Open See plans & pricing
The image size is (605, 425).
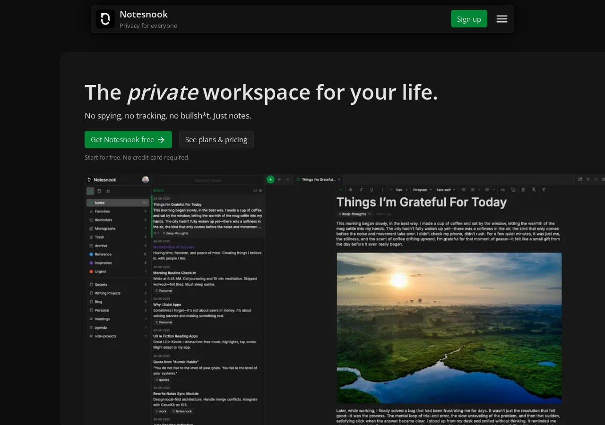[216, 140]
